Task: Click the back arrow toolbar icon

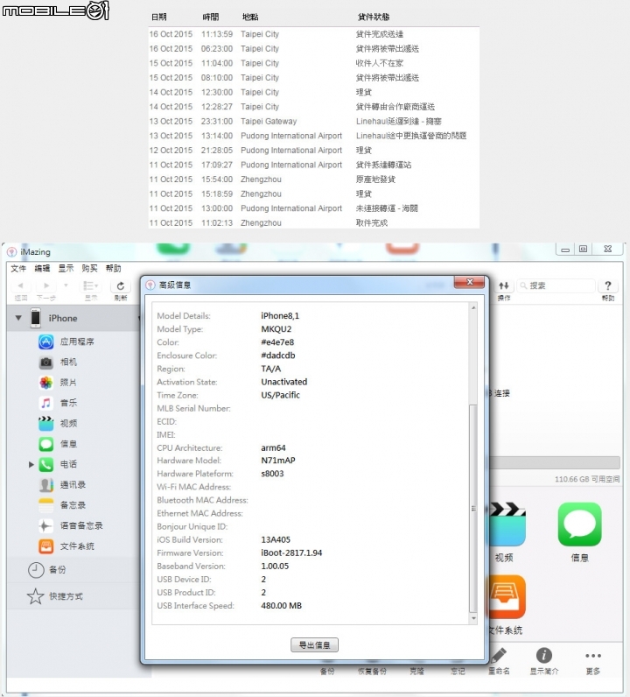Action: point(20,285)
